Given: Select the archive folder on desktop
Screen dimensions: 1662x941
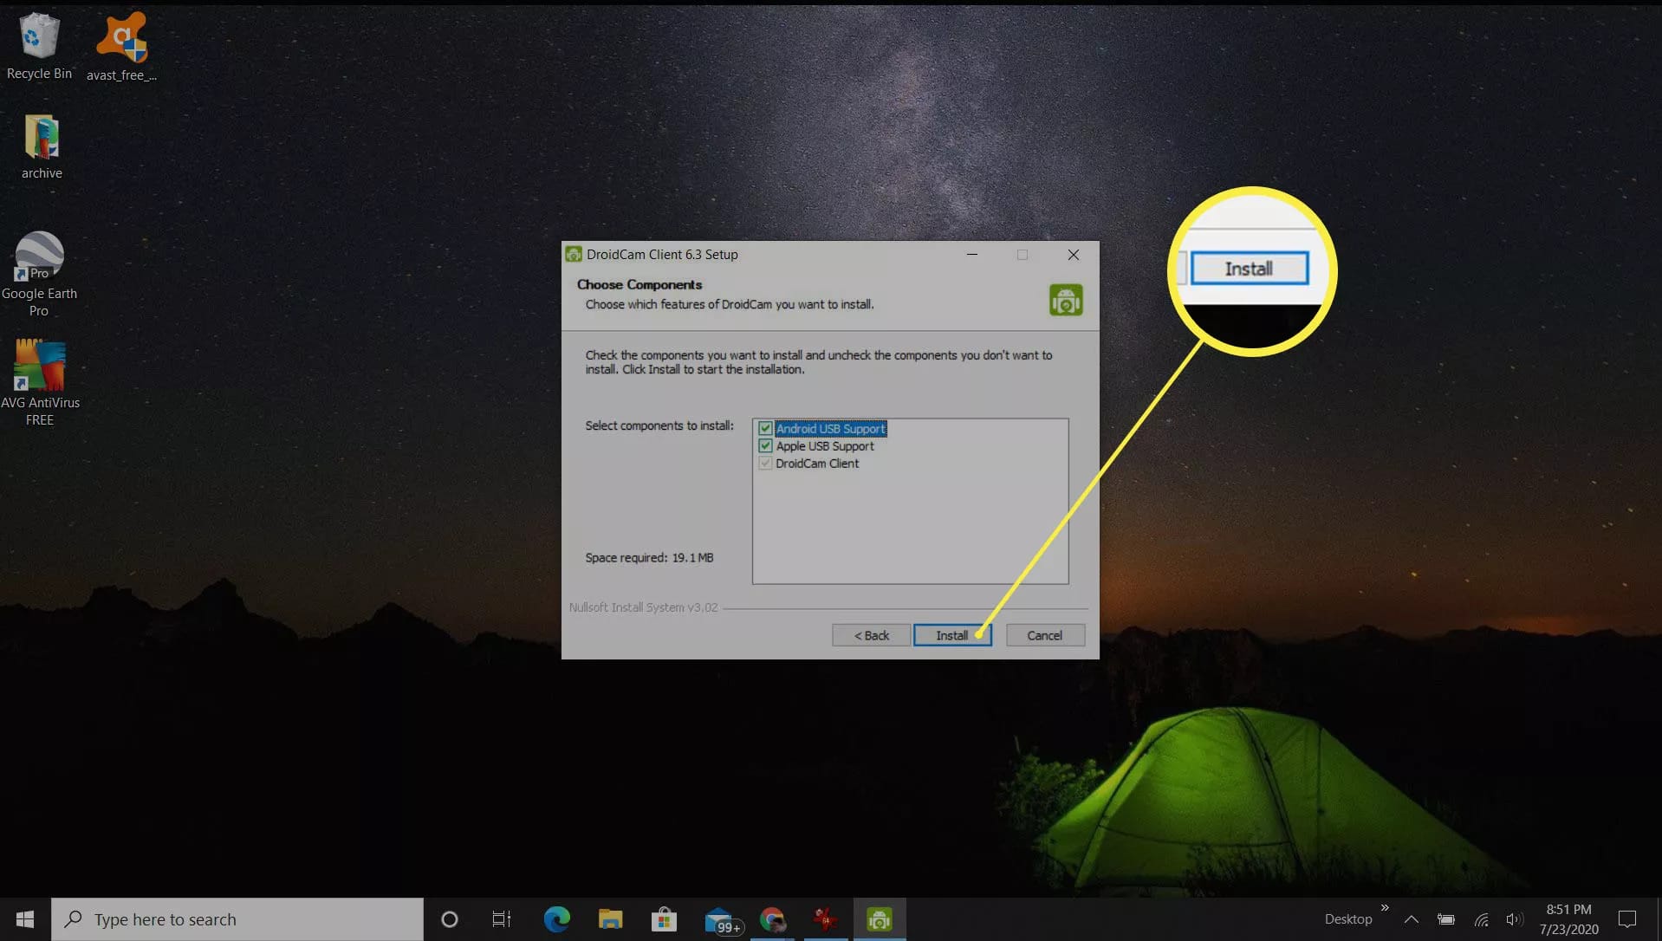Looking at the screenshot, I should click(42, 146).
